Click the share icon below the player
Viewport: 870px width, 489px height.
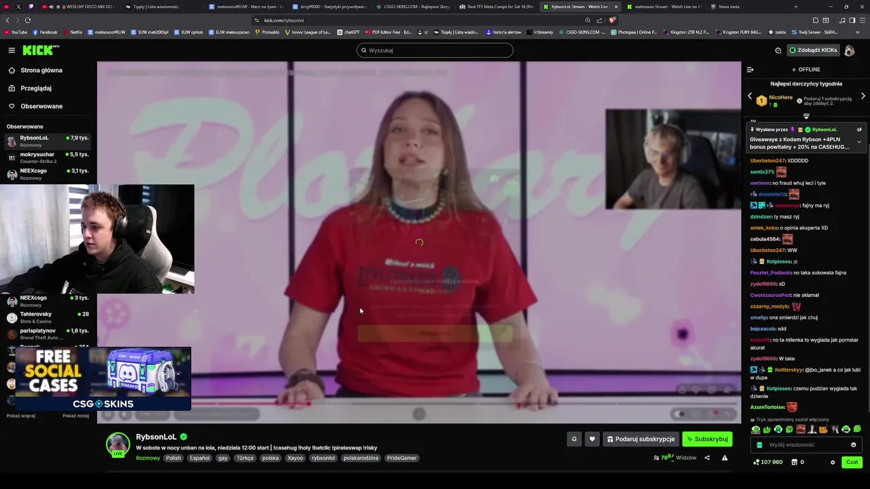pos(707,458)
